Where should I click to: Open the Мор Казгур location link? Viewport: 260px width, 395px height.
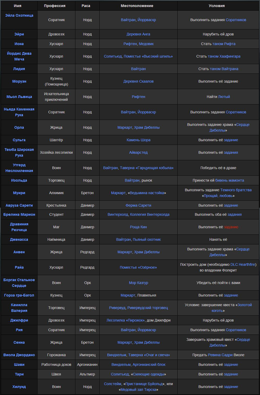138,283
